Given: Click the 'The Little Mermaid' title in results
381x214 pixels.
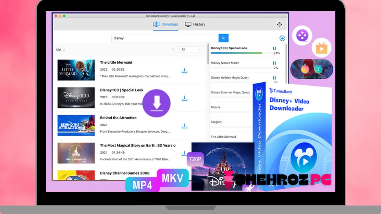Looking at the screenshot, I should (116, 62).
